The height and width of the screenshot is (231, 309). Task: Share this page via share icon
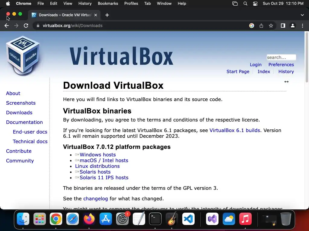(x=261, y=26)
